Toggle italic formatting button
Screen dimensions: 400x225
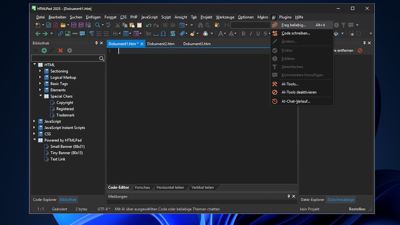(x=251, y=34)
